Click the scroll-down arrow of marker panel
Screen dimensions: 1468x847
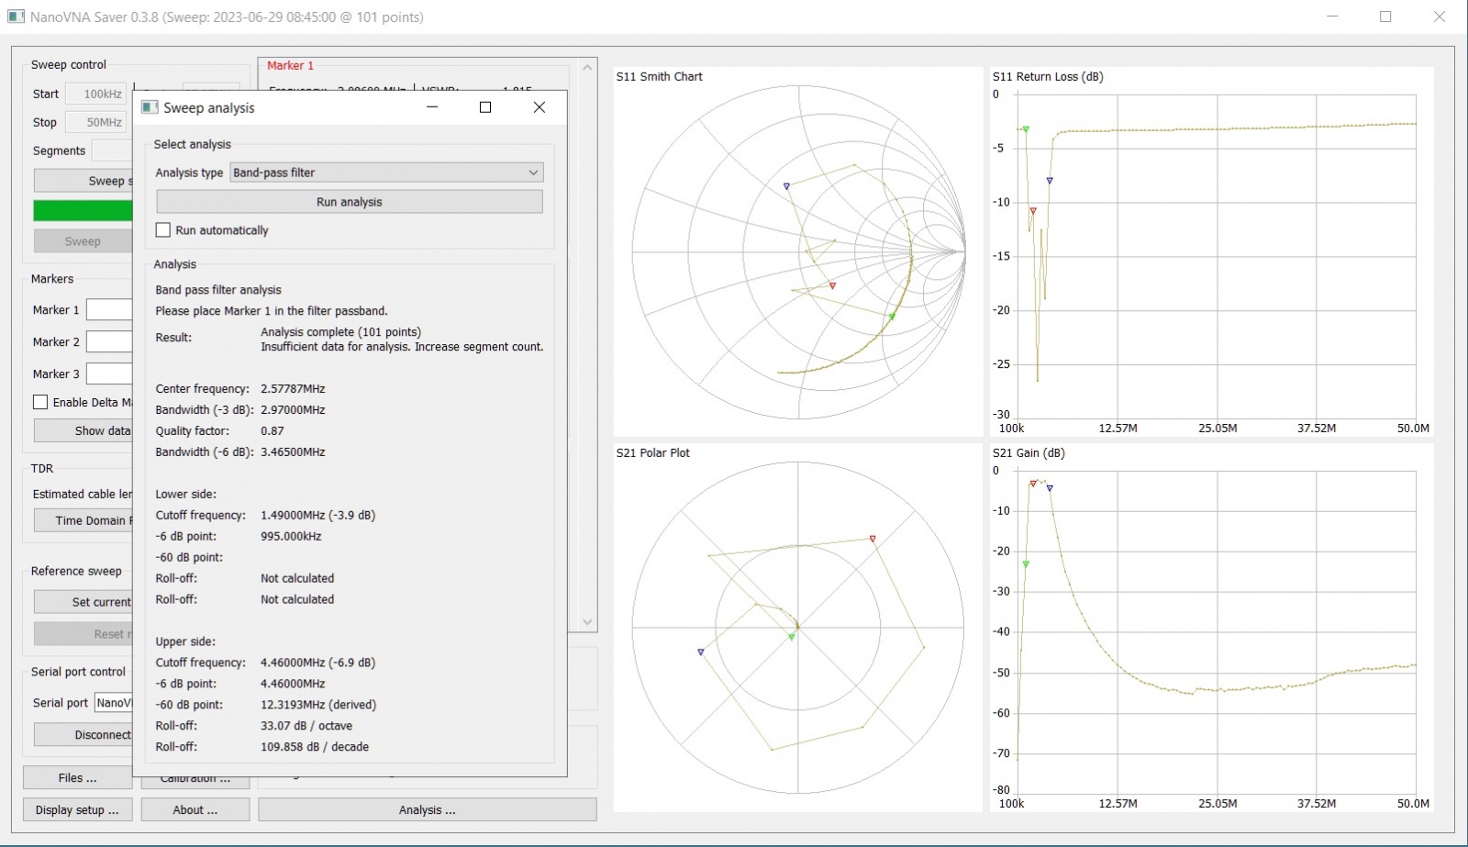[x=588, y=622]
